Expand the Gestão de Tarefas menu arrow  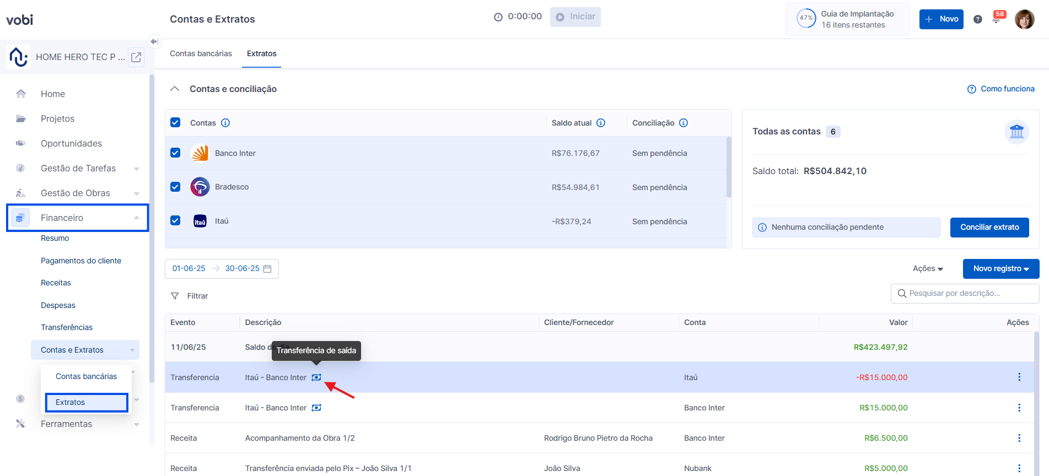tap(137, 169)
